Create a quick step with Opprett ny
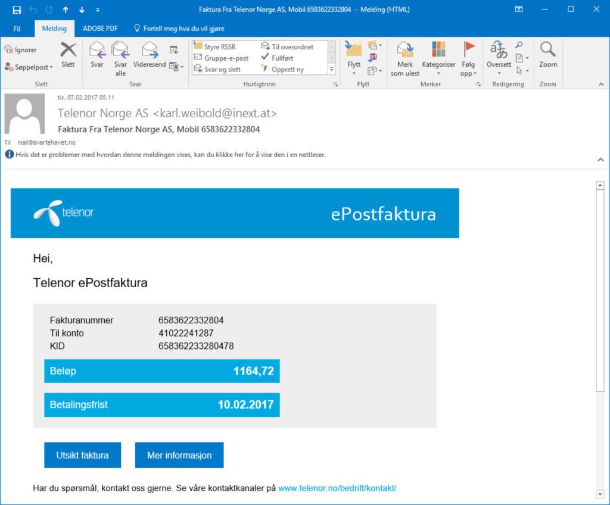 [x=283, y=69]
